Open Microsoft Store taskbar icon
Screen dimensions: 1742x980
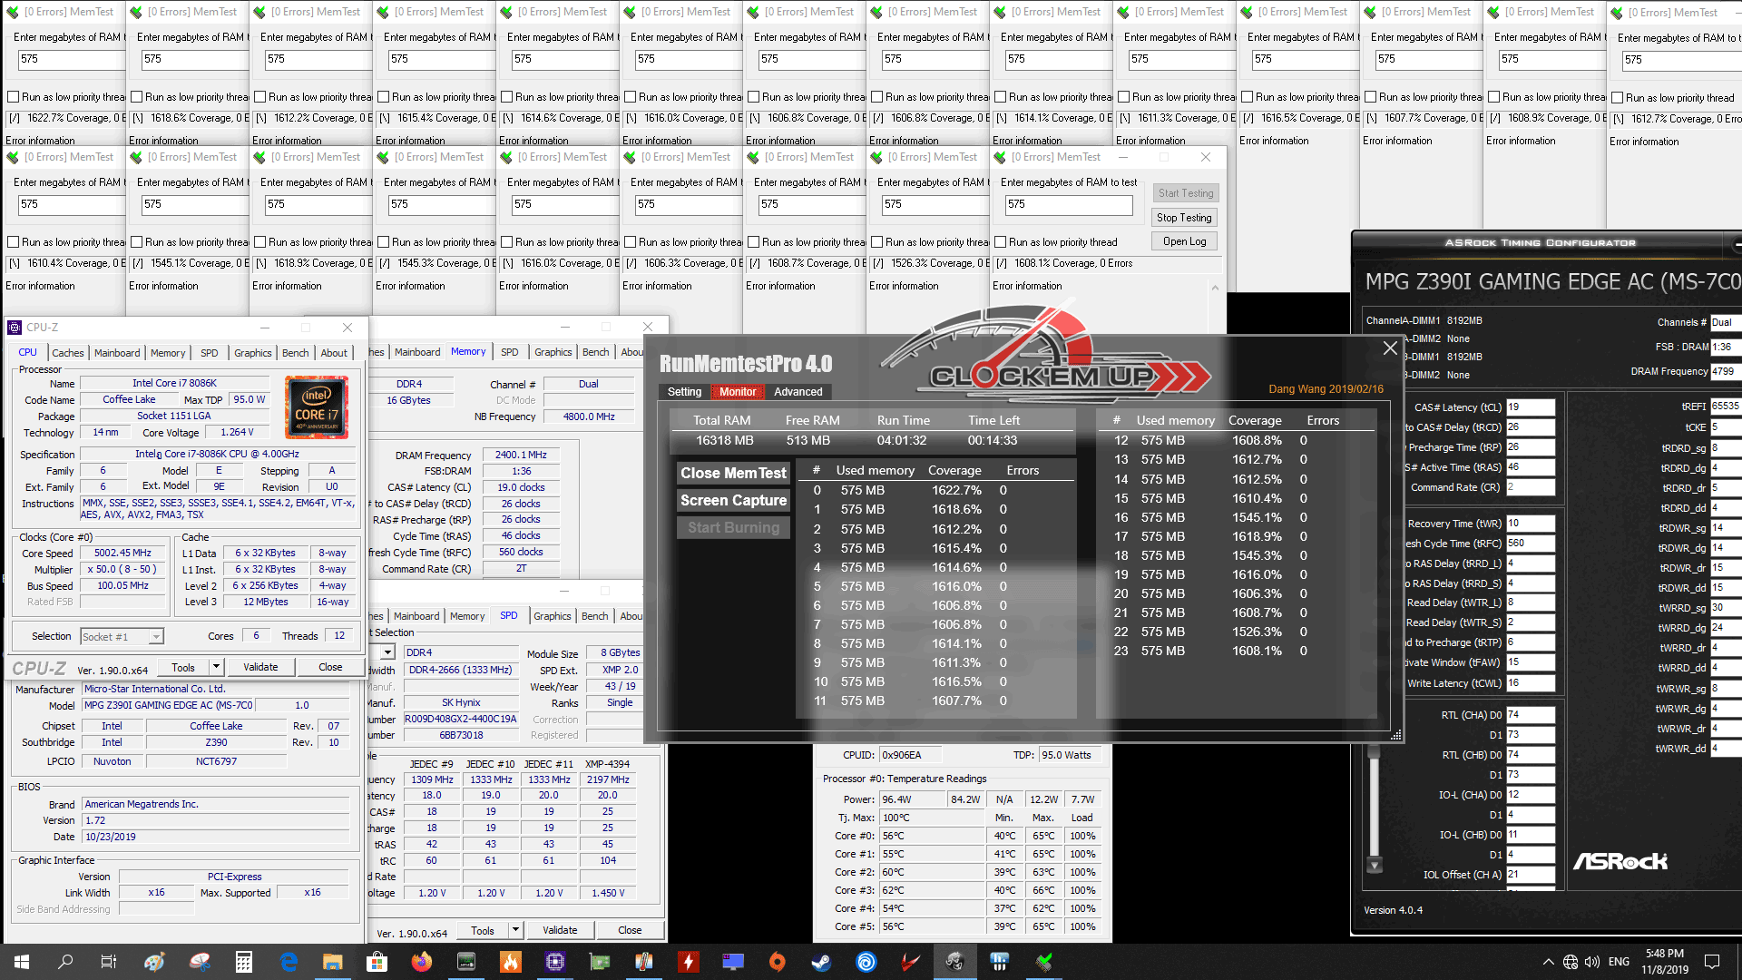tap(377, 962)
